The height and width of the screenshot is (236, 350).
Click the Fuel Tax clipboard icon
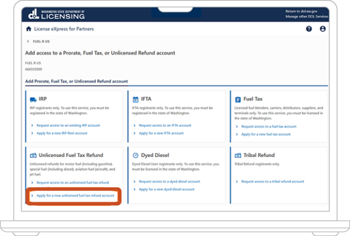click(238, 99)
